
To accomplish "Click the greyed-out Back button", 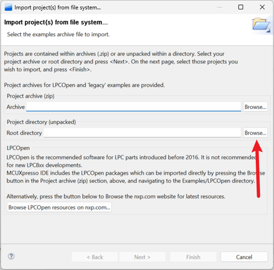I will [95, 257].
